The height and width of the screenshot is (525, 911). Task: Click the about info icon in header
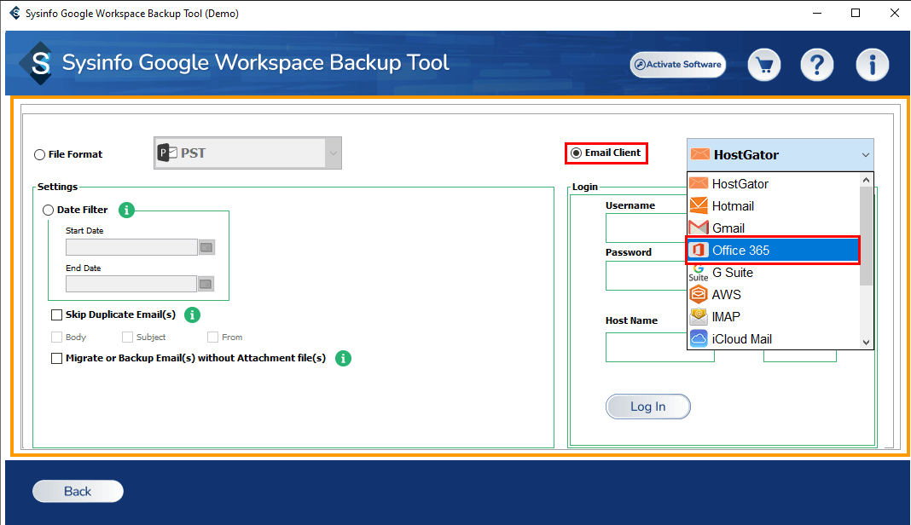[873, 65]
